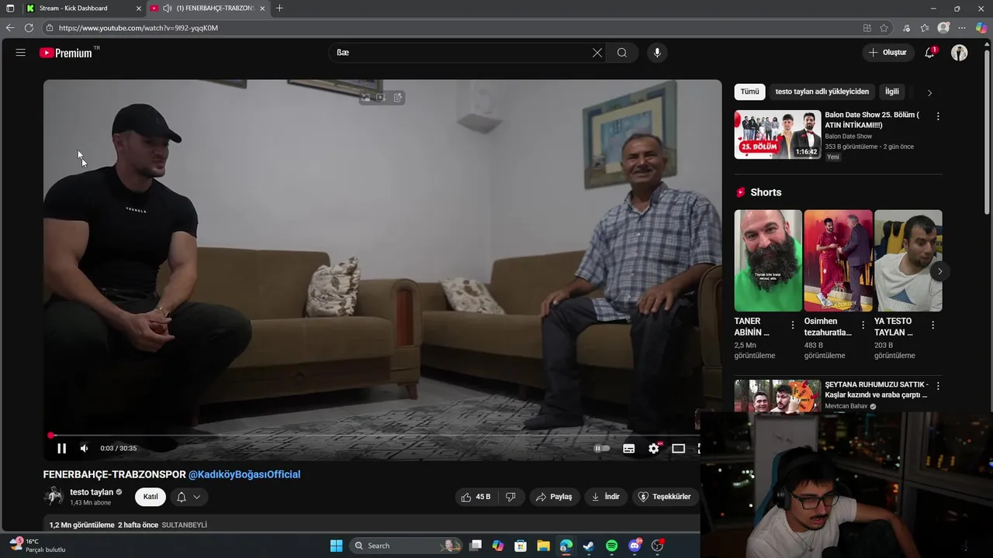Close the FENERBAHÇE-TRABZONSPOR YouTube tab

pyautogui.click(x=262, y=8)
